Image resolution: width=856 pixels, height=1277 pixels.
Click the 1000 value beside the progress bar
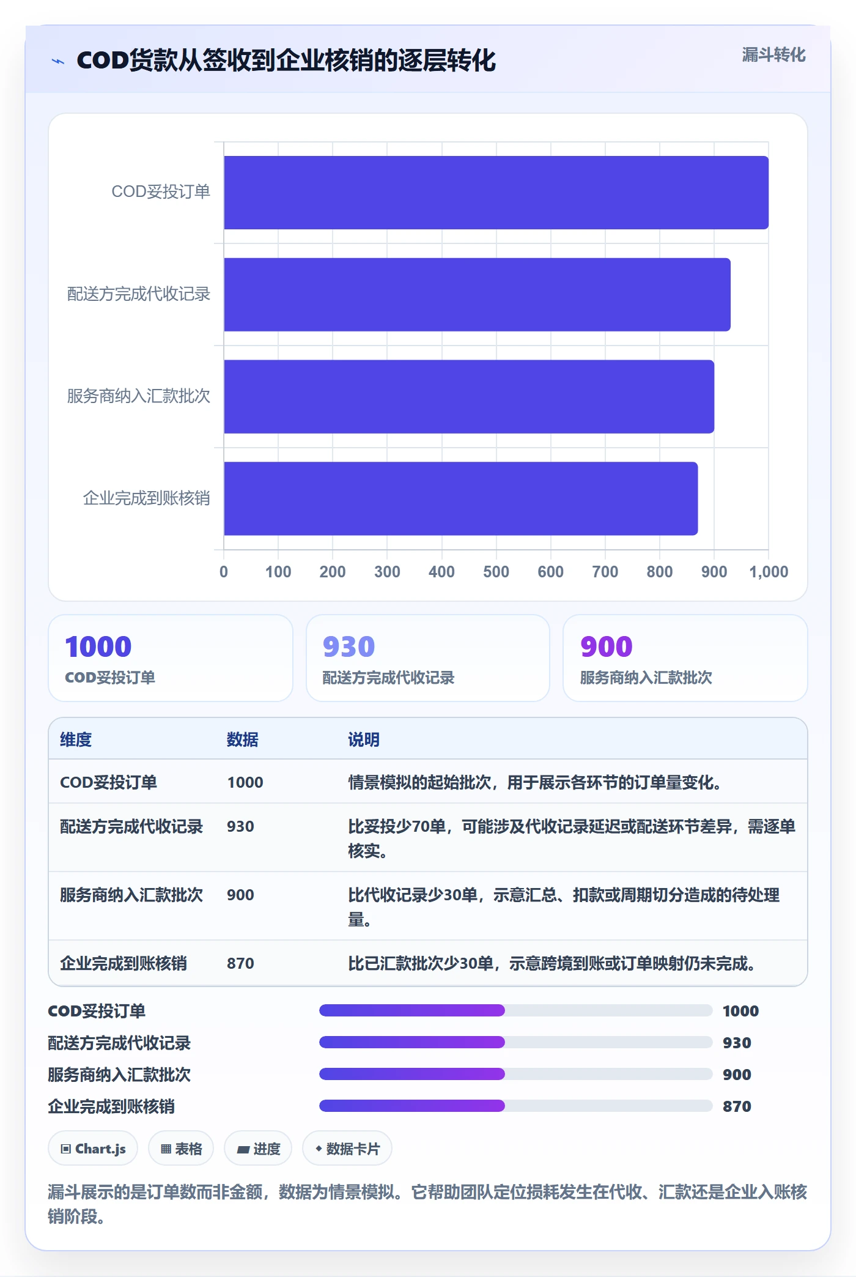tap(740, 1011)
